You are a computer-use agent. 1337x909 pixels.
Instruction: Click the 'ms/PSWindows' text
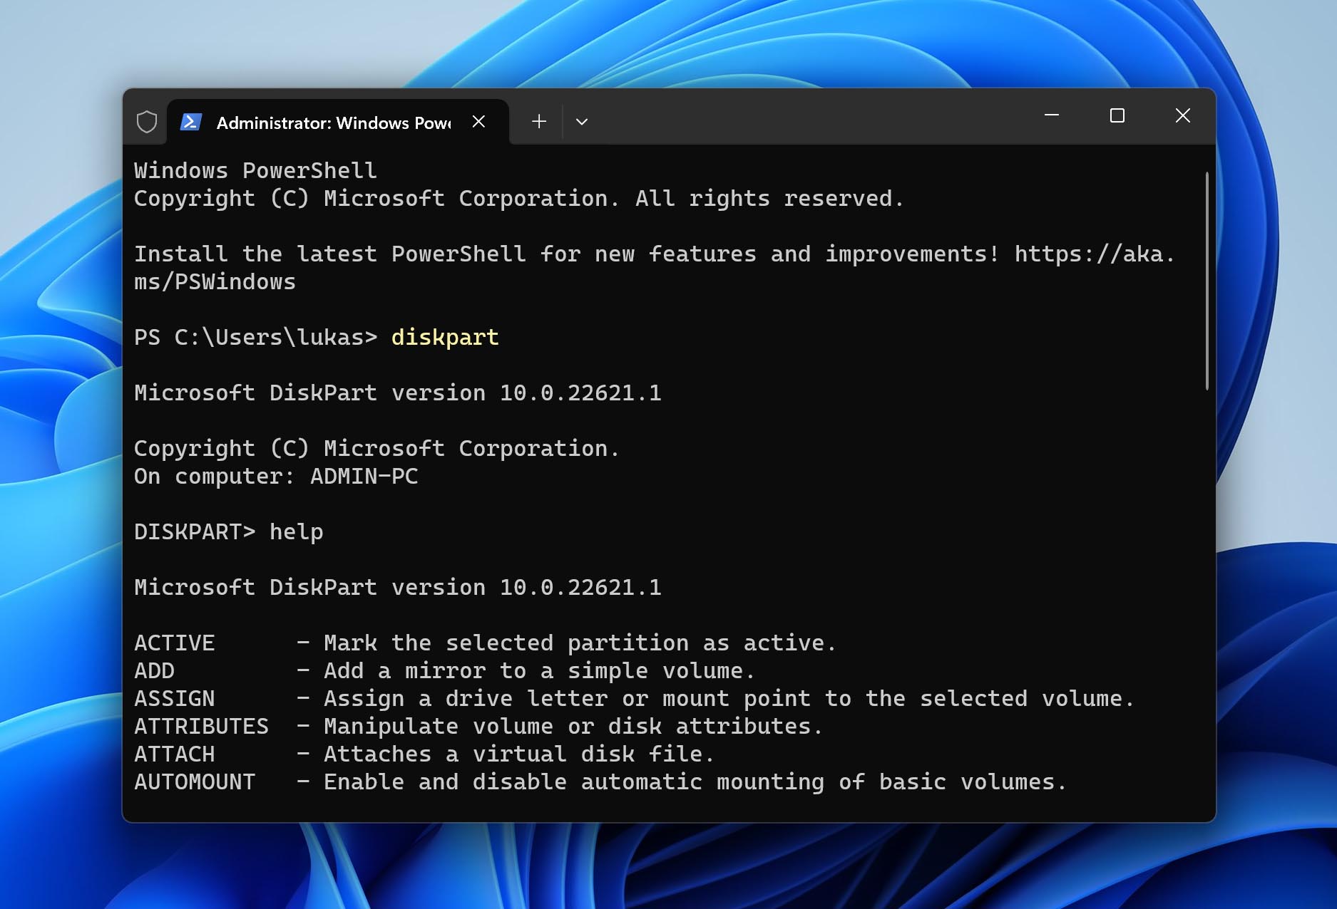tap(215, 281)
